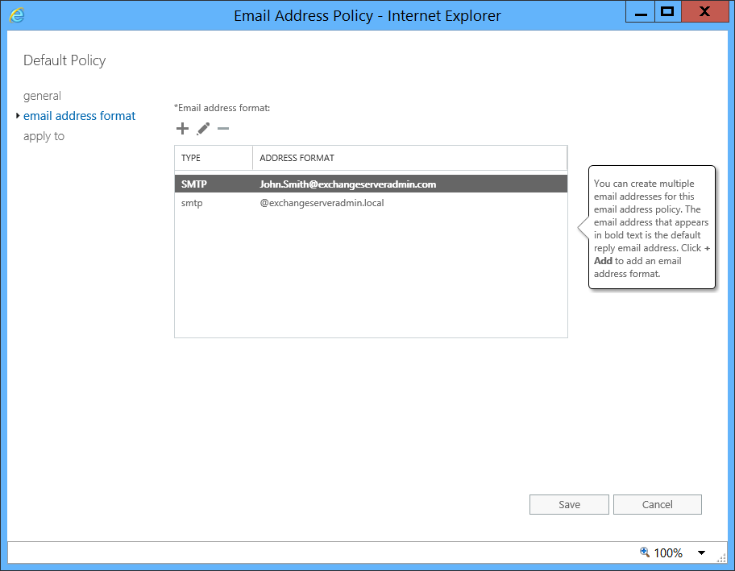The height and width of the screenshot is (571, 735).
Task: Select the smtp @exchangeserveradmin.local row
Action: [371, 203]
